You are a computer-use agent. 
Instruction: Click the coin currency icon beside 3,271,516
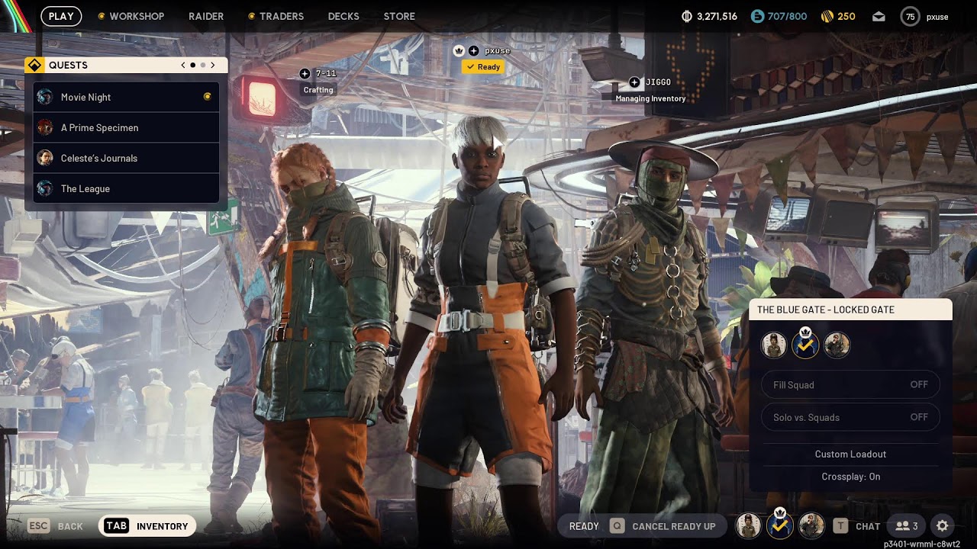point(686,16)
